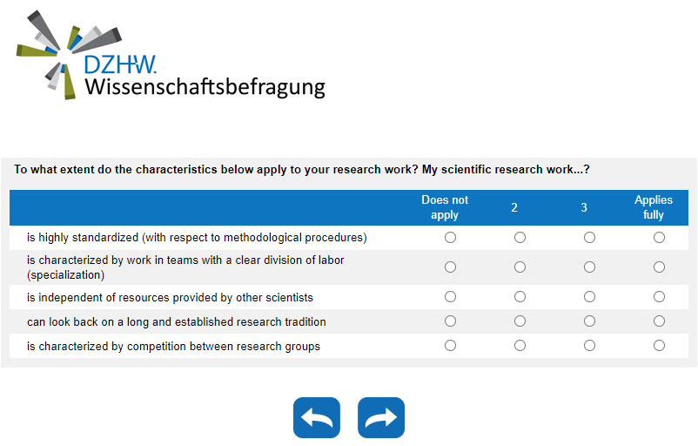Select 'Applies fully' for established research tradition

coord(659,321)
